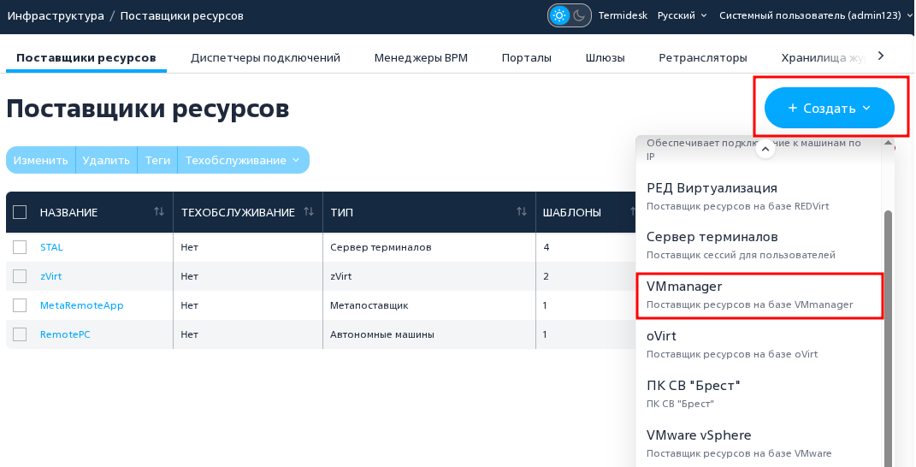The width and height of the screenshot is (916, 467).
Task: Open Порталы tab
Action: point(526,58)
